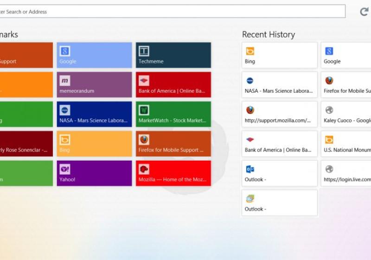
Task: Open the first Outlook history entry
Action: tap(279, 173)
